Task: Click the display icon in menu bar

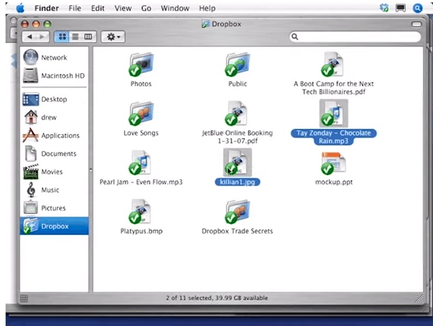Action: (x=400, y=8)
